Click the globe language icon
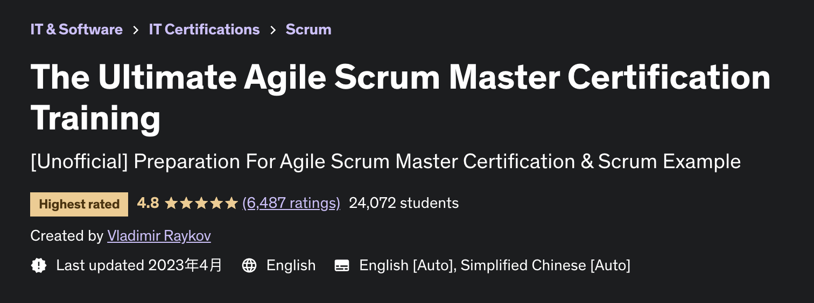Screen dimensions: 814x303 [249, 265]
